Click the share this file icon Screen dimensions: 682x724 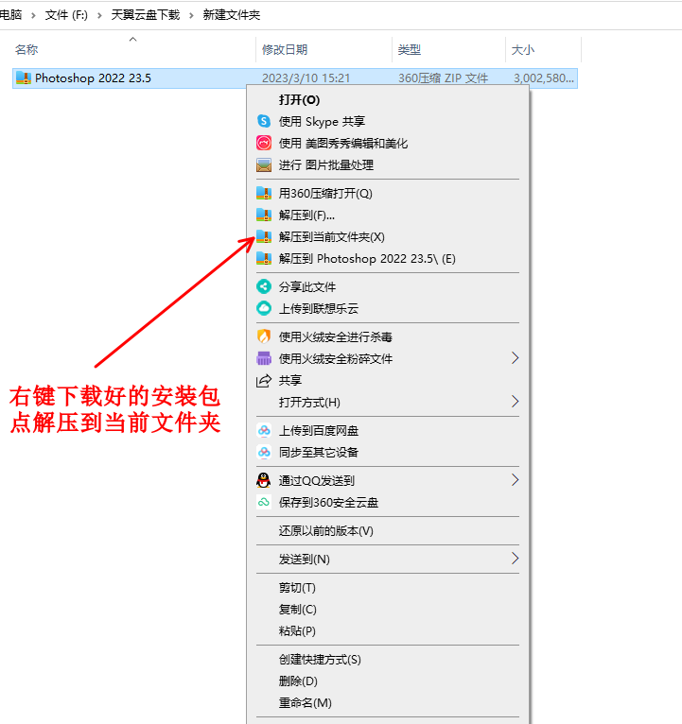click(264, 286)
